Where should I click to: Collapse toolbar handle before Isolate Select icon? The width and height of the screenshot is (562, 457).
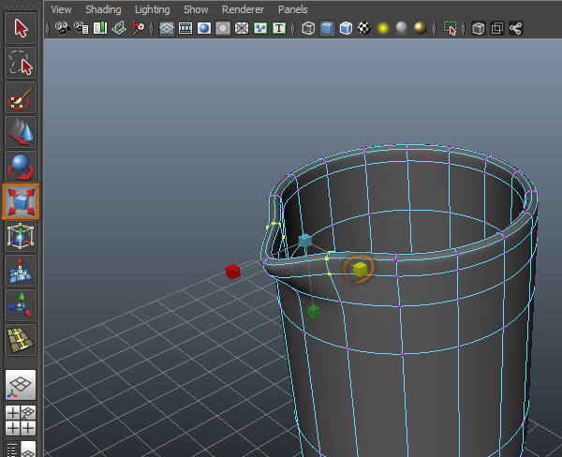tap(435, 28)
